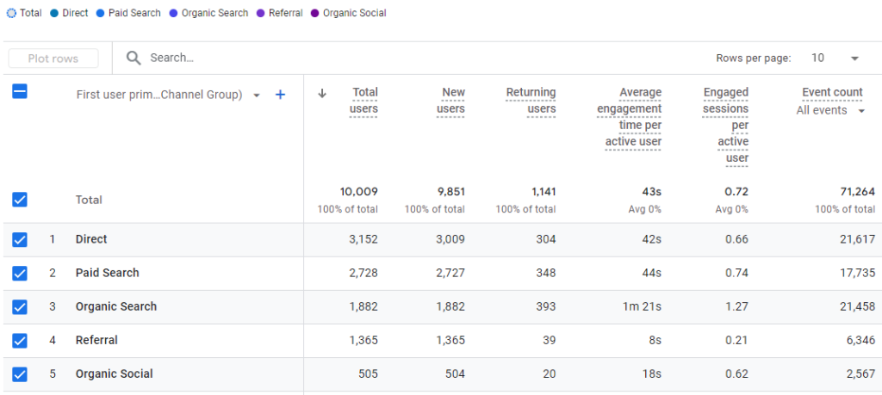Click the Paid Search returning users value 348
882x395 pixels.
tap(545, 273)
